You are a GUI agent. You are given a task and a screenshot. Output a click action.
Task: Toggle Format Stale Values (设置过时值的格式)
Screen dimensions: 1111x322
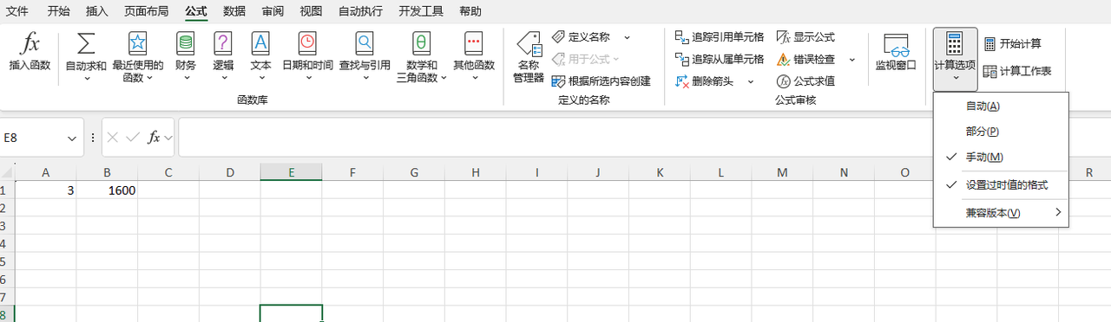[1001, 185]
